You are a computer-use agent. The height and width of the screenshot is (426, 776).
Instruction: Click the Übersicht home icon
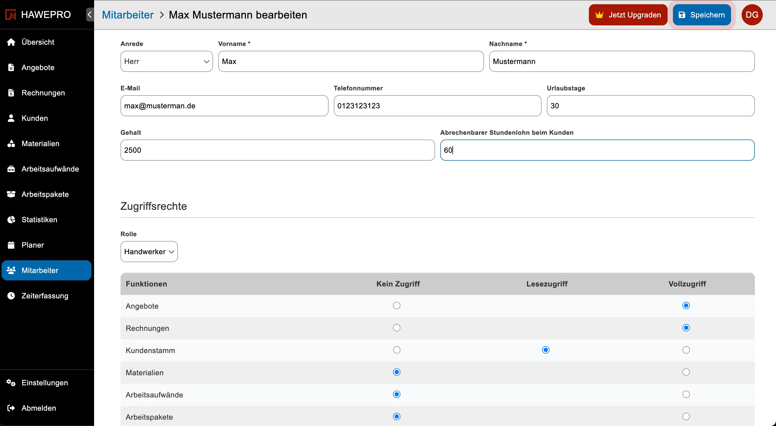click(x=11, y=42)
